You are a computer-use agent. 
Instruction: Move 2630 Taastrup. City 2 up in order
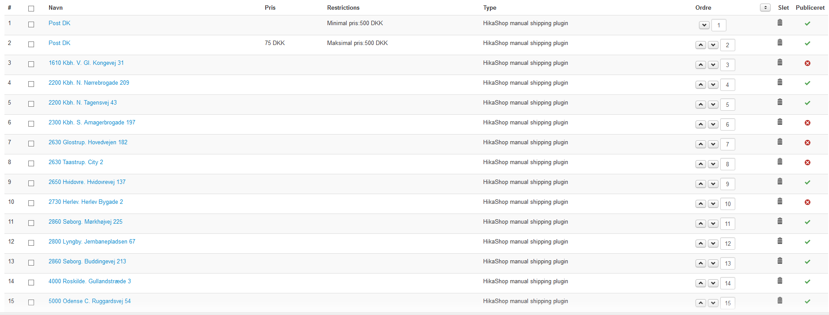pos(701,164)
